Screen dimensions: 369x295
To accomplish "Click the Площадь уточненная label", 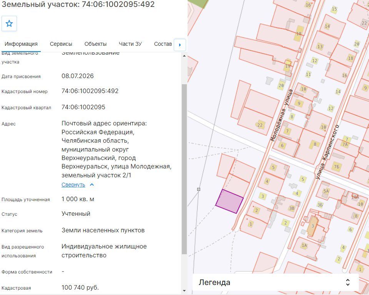I will point(26,200).
